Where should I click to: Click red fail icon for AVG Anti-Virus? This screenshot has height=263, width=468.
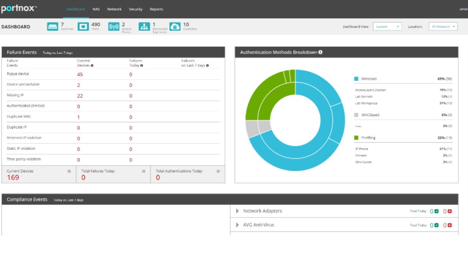[450, 225]
